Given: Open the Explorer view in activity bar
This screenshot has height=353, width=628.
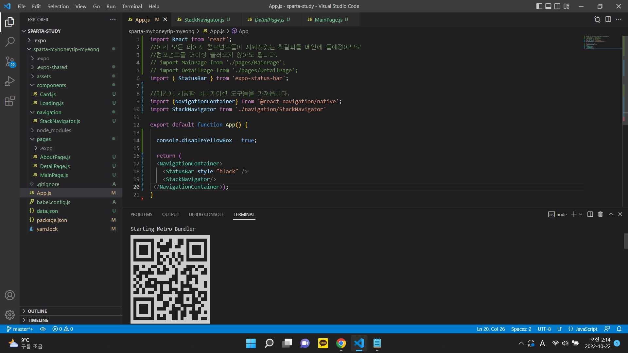Looking at the screenshot, I should tap(10, 22).
